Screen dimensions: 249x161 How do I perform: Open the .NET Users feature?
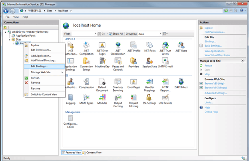point(181,47)
